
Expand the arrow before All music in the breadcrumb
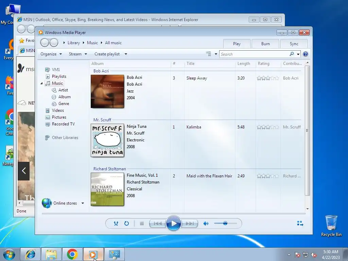point(101,42)
